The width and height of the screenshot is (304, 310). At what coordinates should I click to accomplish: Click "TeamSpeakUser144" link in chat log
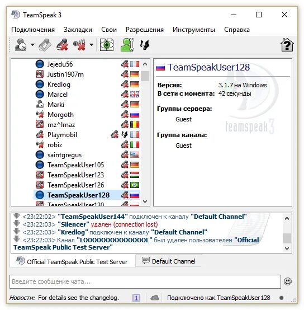93,217
